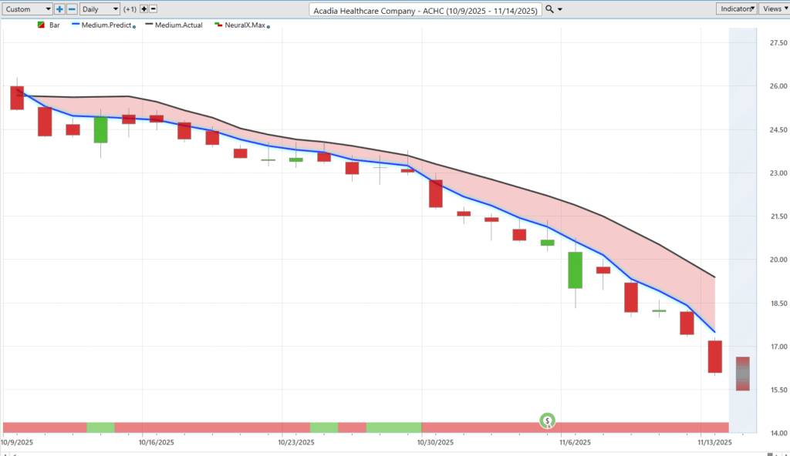The height and width of the screenshot is (456, 790).
Task: Click the blue minus zoom-out button
Action: pyautogui.click(x=72, y=9)
